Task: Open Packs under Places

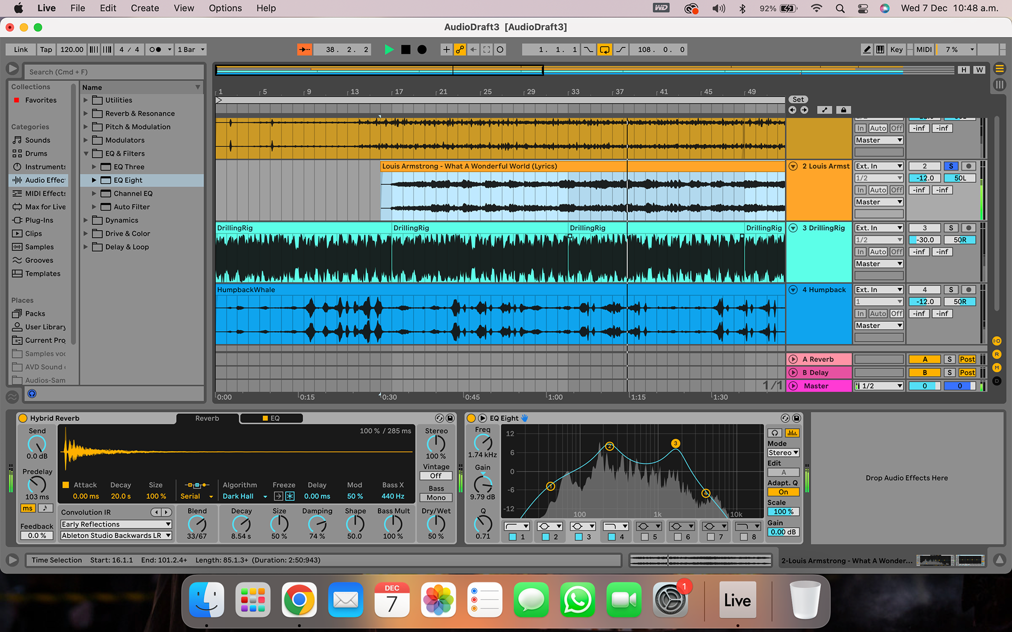Action: [x=35, y=313]
